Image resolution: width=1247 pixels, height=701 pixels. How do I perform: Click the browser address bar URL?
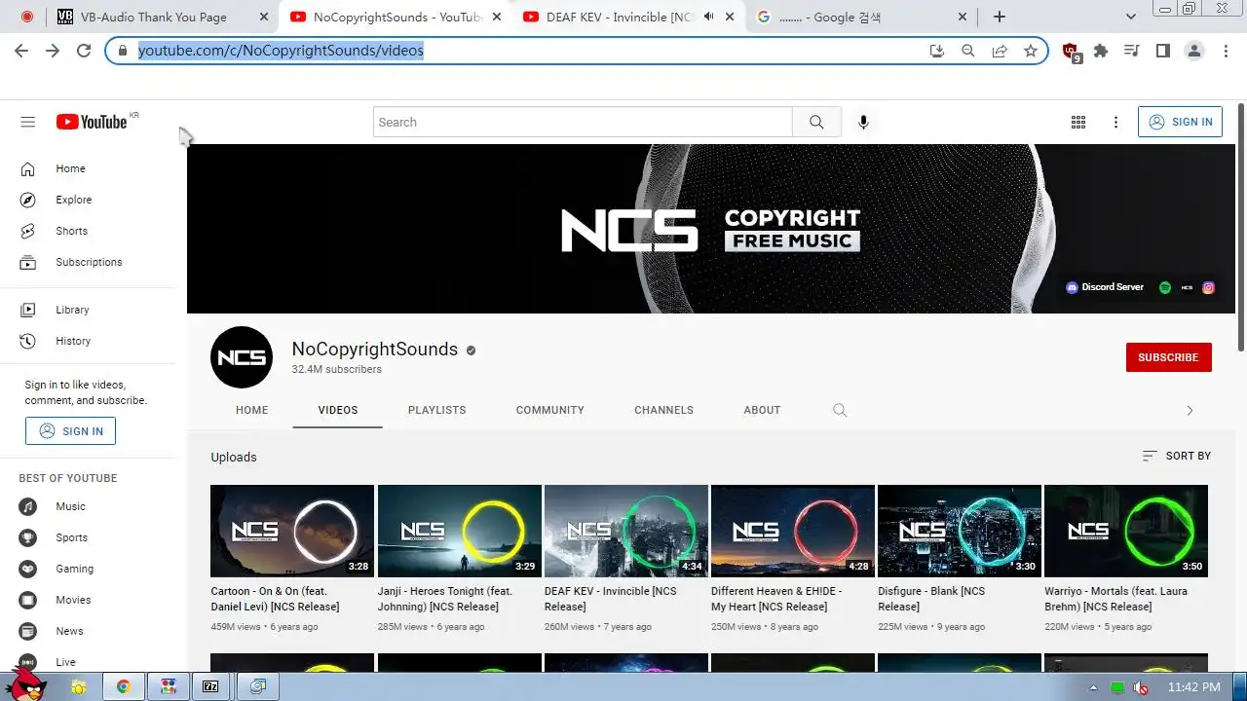coord(281,51)
